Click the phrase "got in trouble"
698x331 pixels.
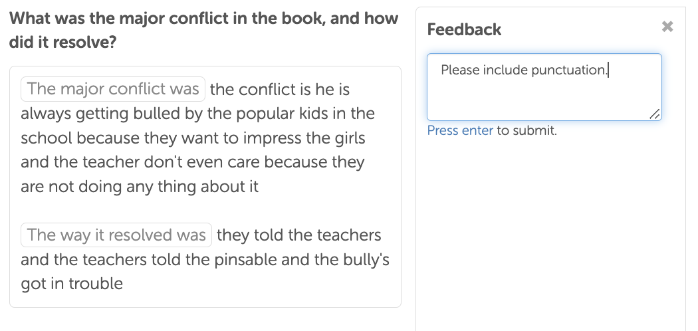[x=72, y=284]
